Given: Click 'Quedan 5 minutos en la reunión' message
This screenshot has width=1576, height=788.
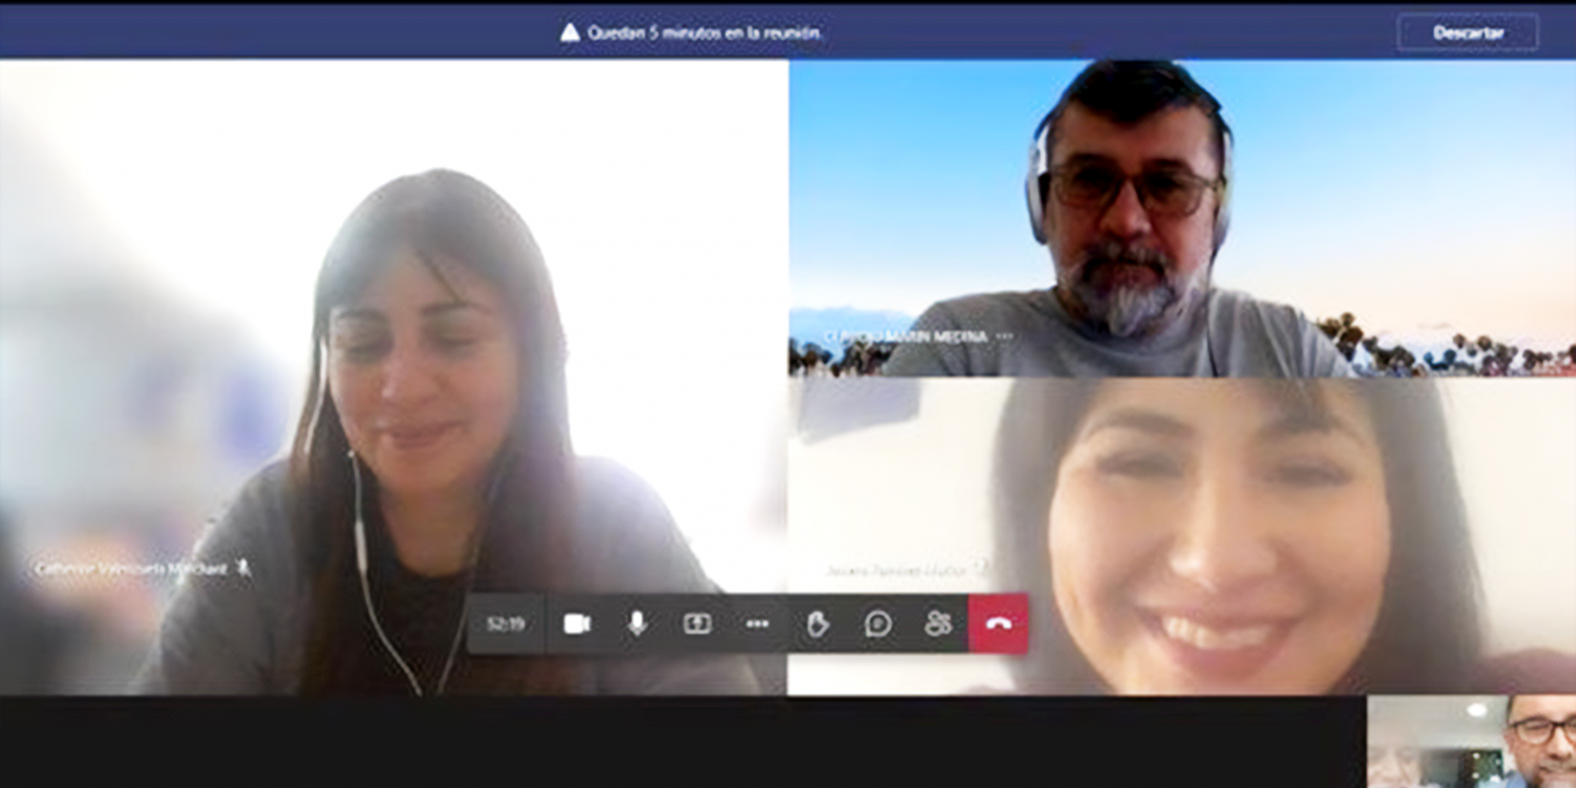Looking at the screenshot, I should pyautogui.click(x=704, y=33).
